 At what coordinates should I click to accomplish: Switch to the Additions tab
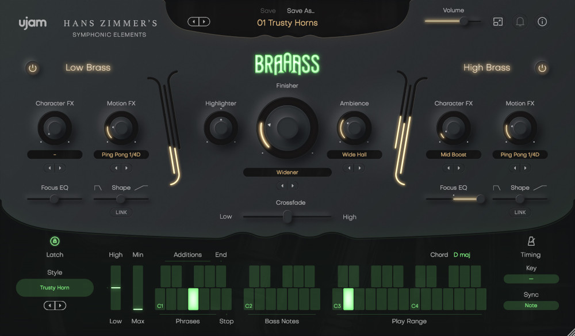(189, 254)
